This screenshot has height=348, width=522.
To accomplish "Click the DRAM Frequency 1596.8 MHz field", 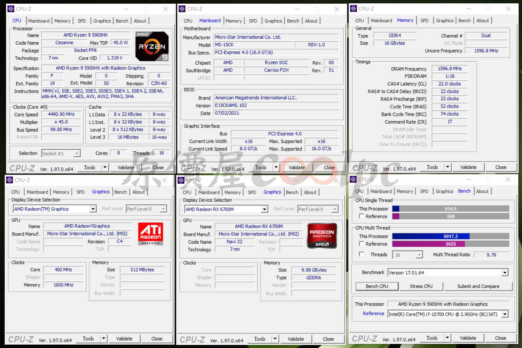I will (x=449, y=68).
